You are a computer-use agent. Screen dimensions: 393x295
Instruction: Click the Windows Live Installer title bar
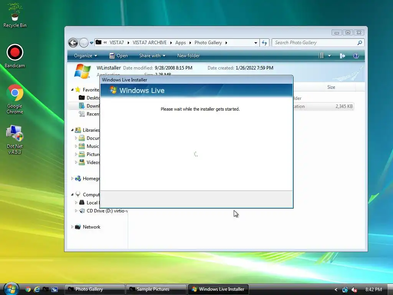click(196, 80)
